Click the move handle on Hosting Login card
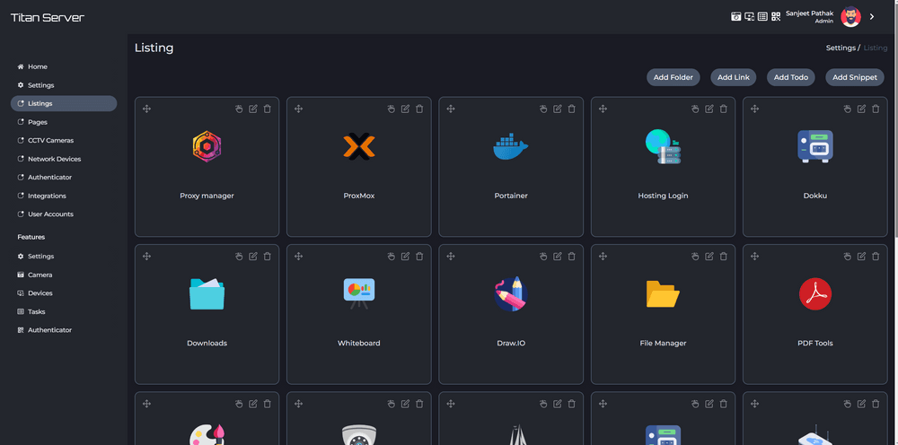This screenshot has height=445, width=898. pos(603,109)
